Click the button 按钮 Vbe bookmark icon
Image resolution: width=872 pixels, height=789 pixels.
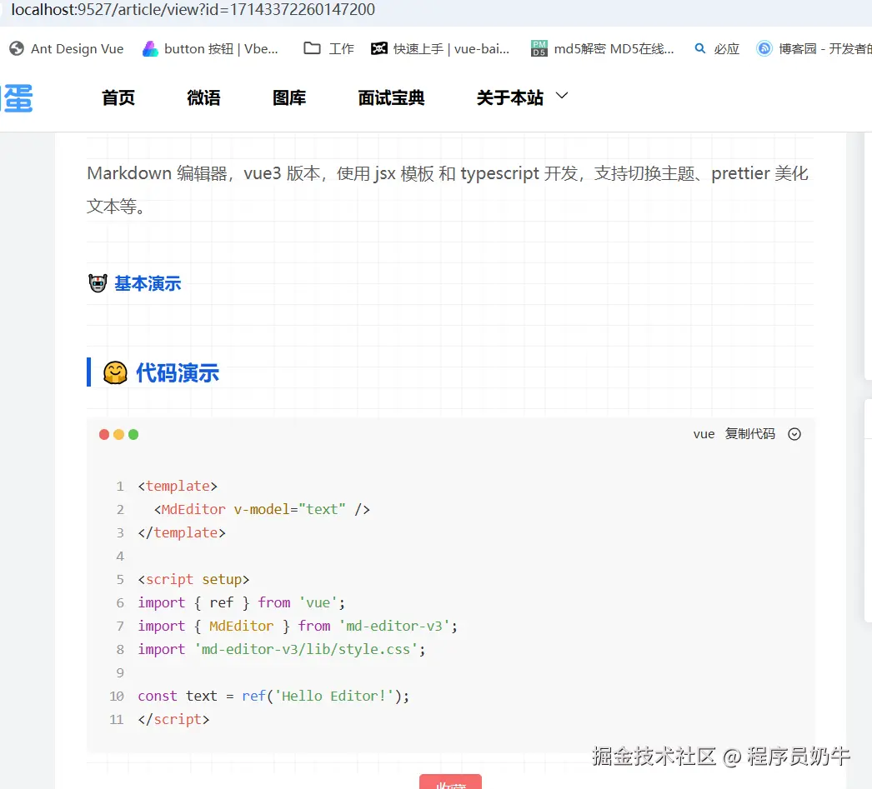coord(150,48)
